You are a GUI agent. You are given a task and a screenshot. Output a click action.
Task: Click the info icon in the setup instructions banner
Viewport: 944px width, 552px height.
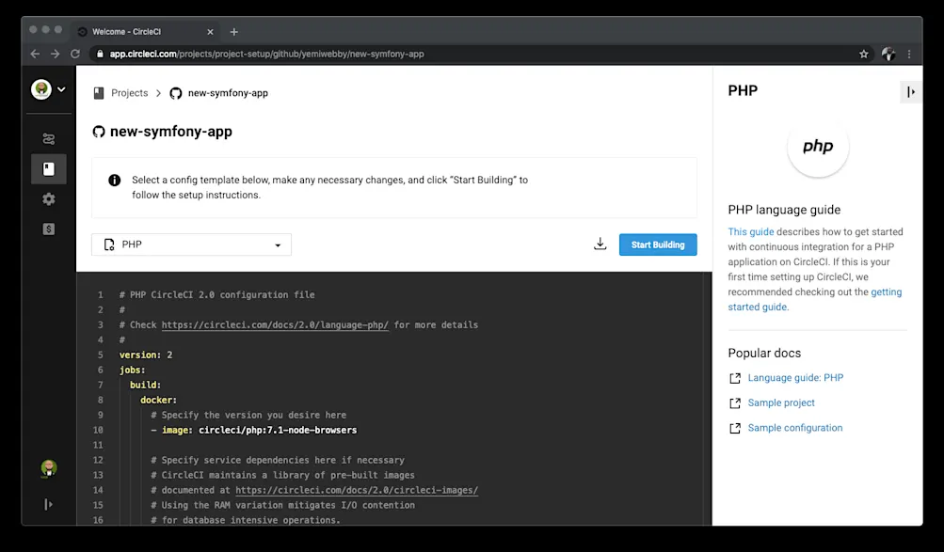coord(114,180)
